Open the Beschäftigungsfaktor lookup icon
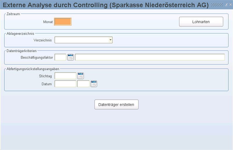 70,57
